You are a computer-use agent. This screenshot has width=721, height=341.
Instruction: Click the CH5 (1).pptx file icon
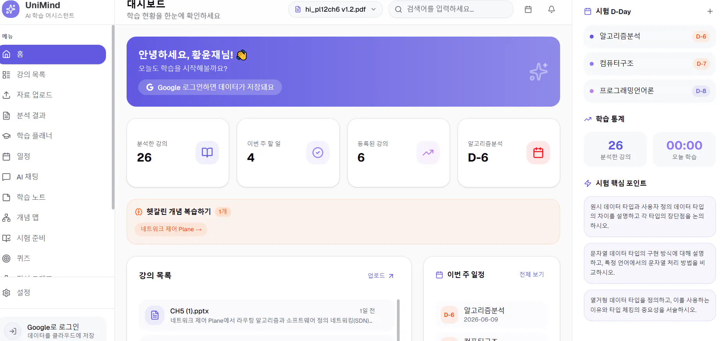point(155,315)
